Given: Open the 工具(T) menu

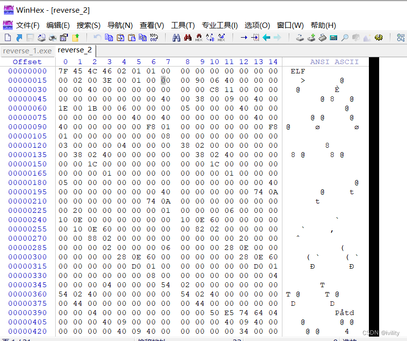Looking at the screenshot, I should tap(183, 25).
